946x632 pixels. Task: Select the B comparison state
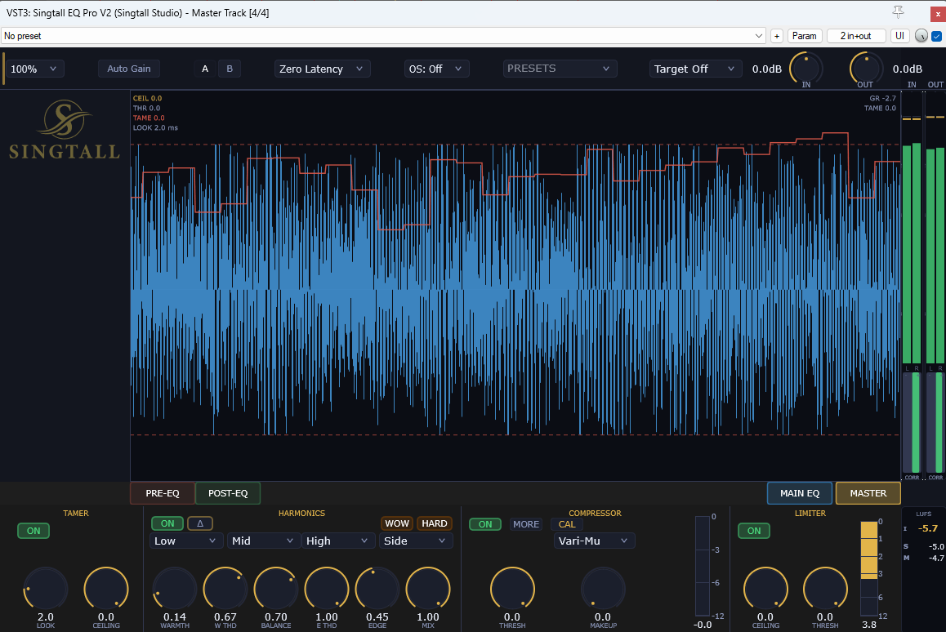tap(230, 69)
